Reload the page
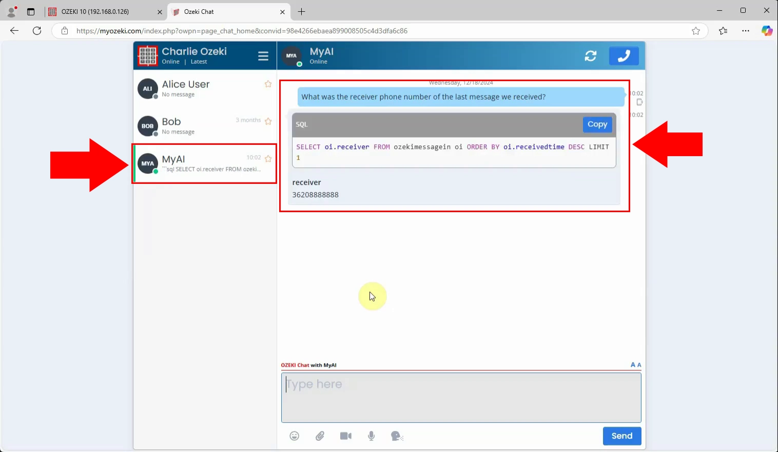 [x=37, y=31]
